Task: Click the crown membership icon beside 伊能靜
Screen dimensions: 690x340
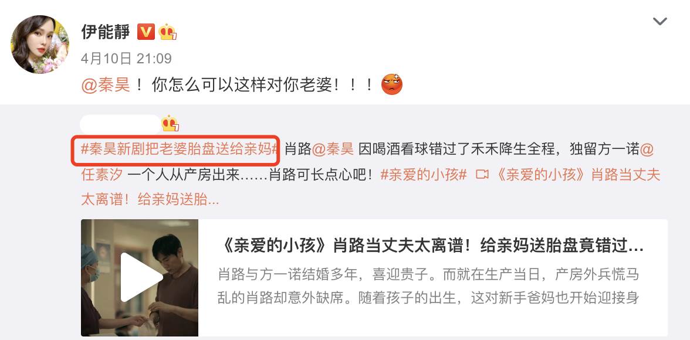Action: tap(168, 32)
